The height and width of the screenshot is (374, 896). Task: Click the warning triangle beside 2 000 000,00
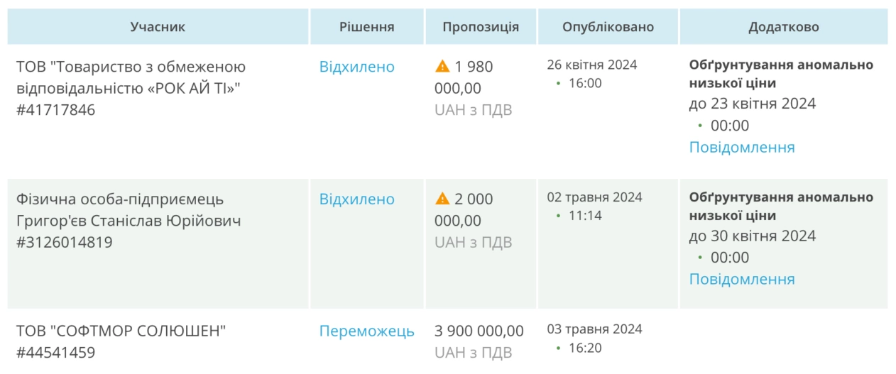[442, 199]
